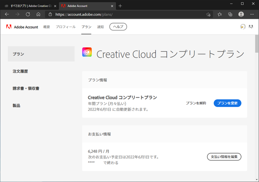This screenshot has width=259, height=182.
Task: Open the Collections icon in toolbar
Action: pos(230,15)
